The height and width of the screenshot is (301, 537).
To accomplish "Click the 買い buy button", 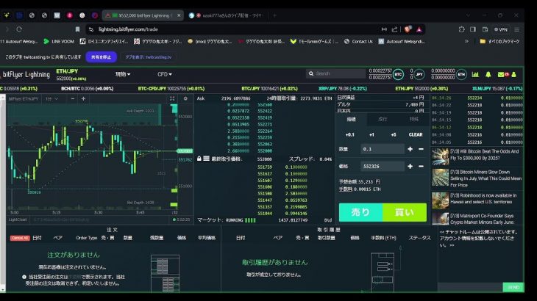I will pos(405,212).
